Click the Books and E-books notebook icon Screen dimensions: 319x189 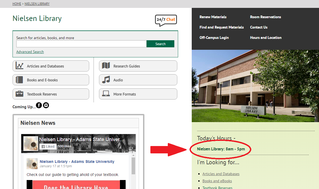pyautogui.click(x=19, y=80)
